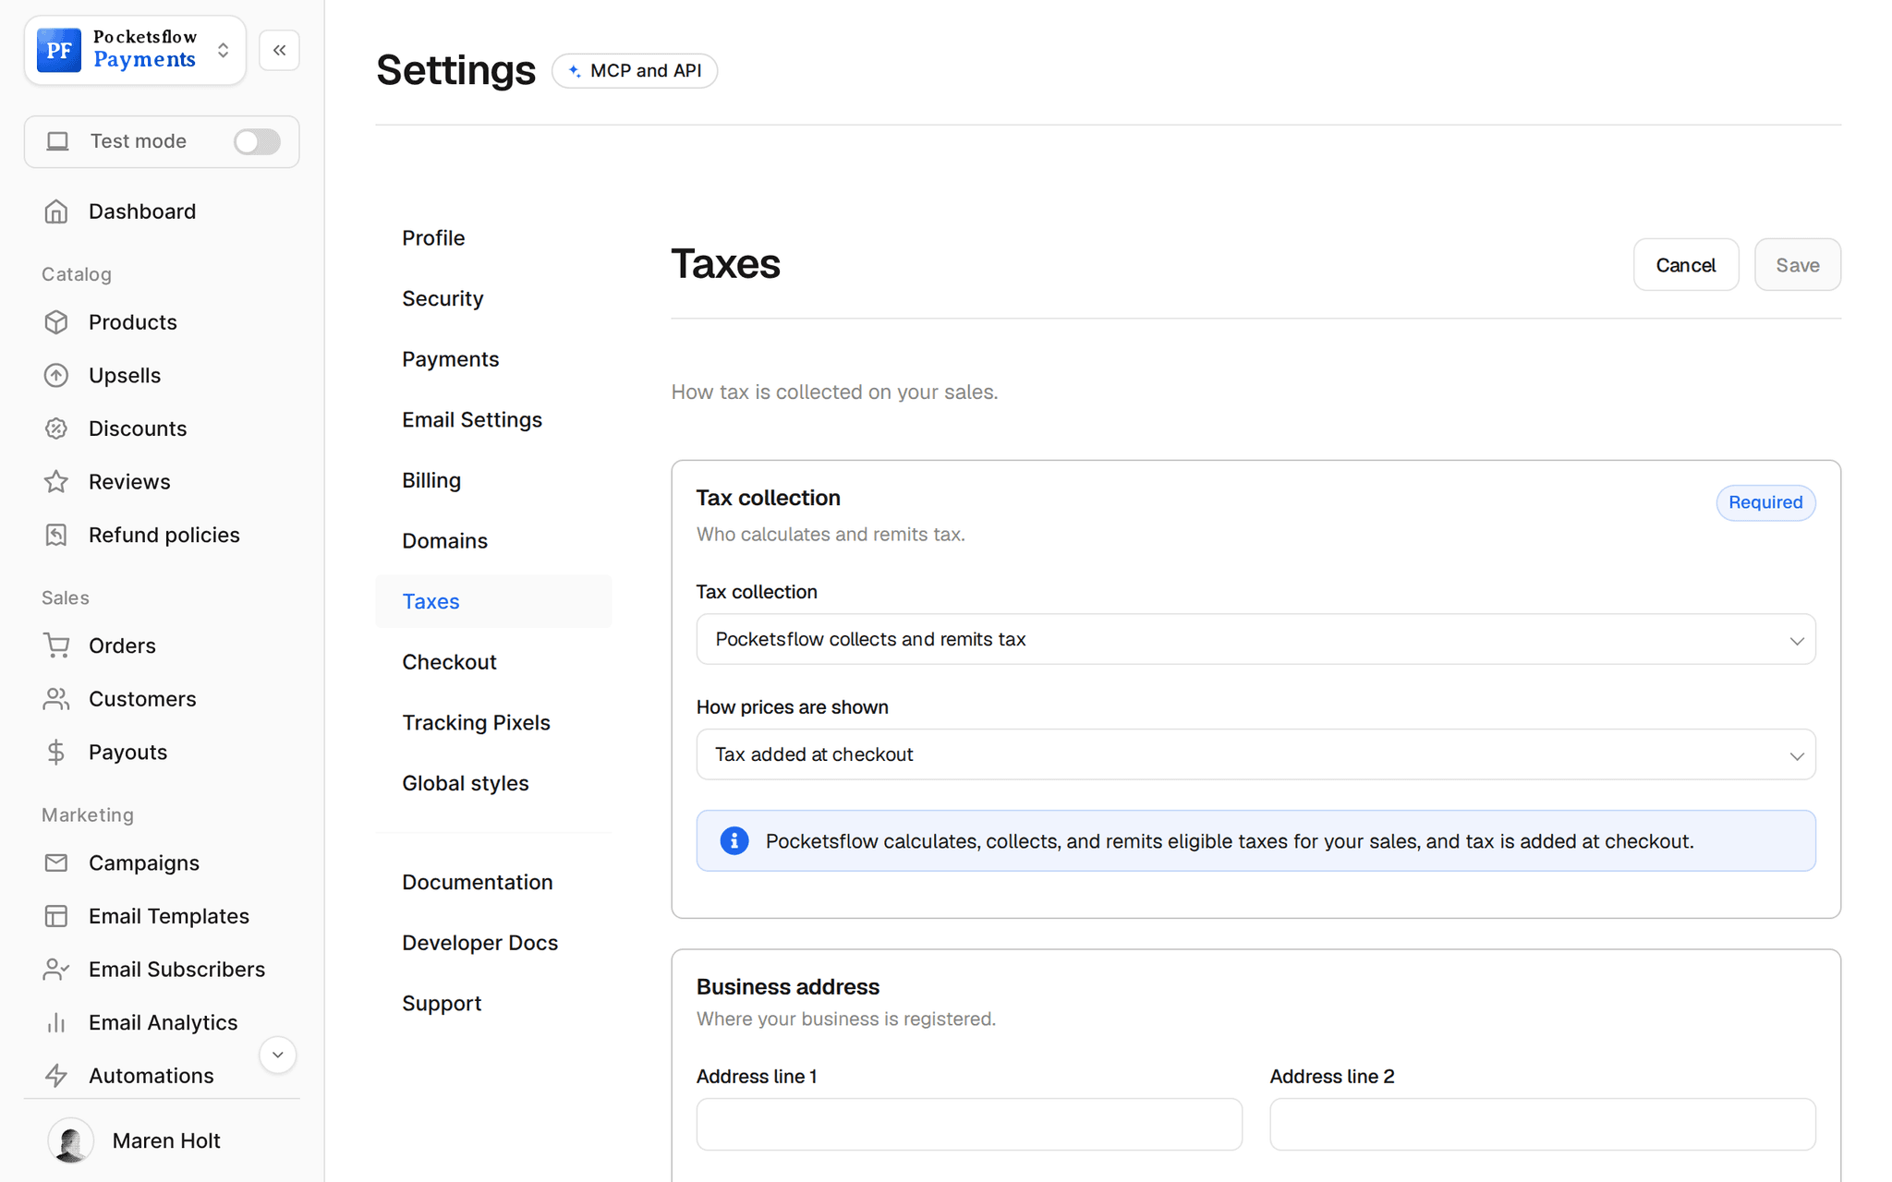
Task: Click the blue info icon in the tax notice
Action: pos(734,841)
